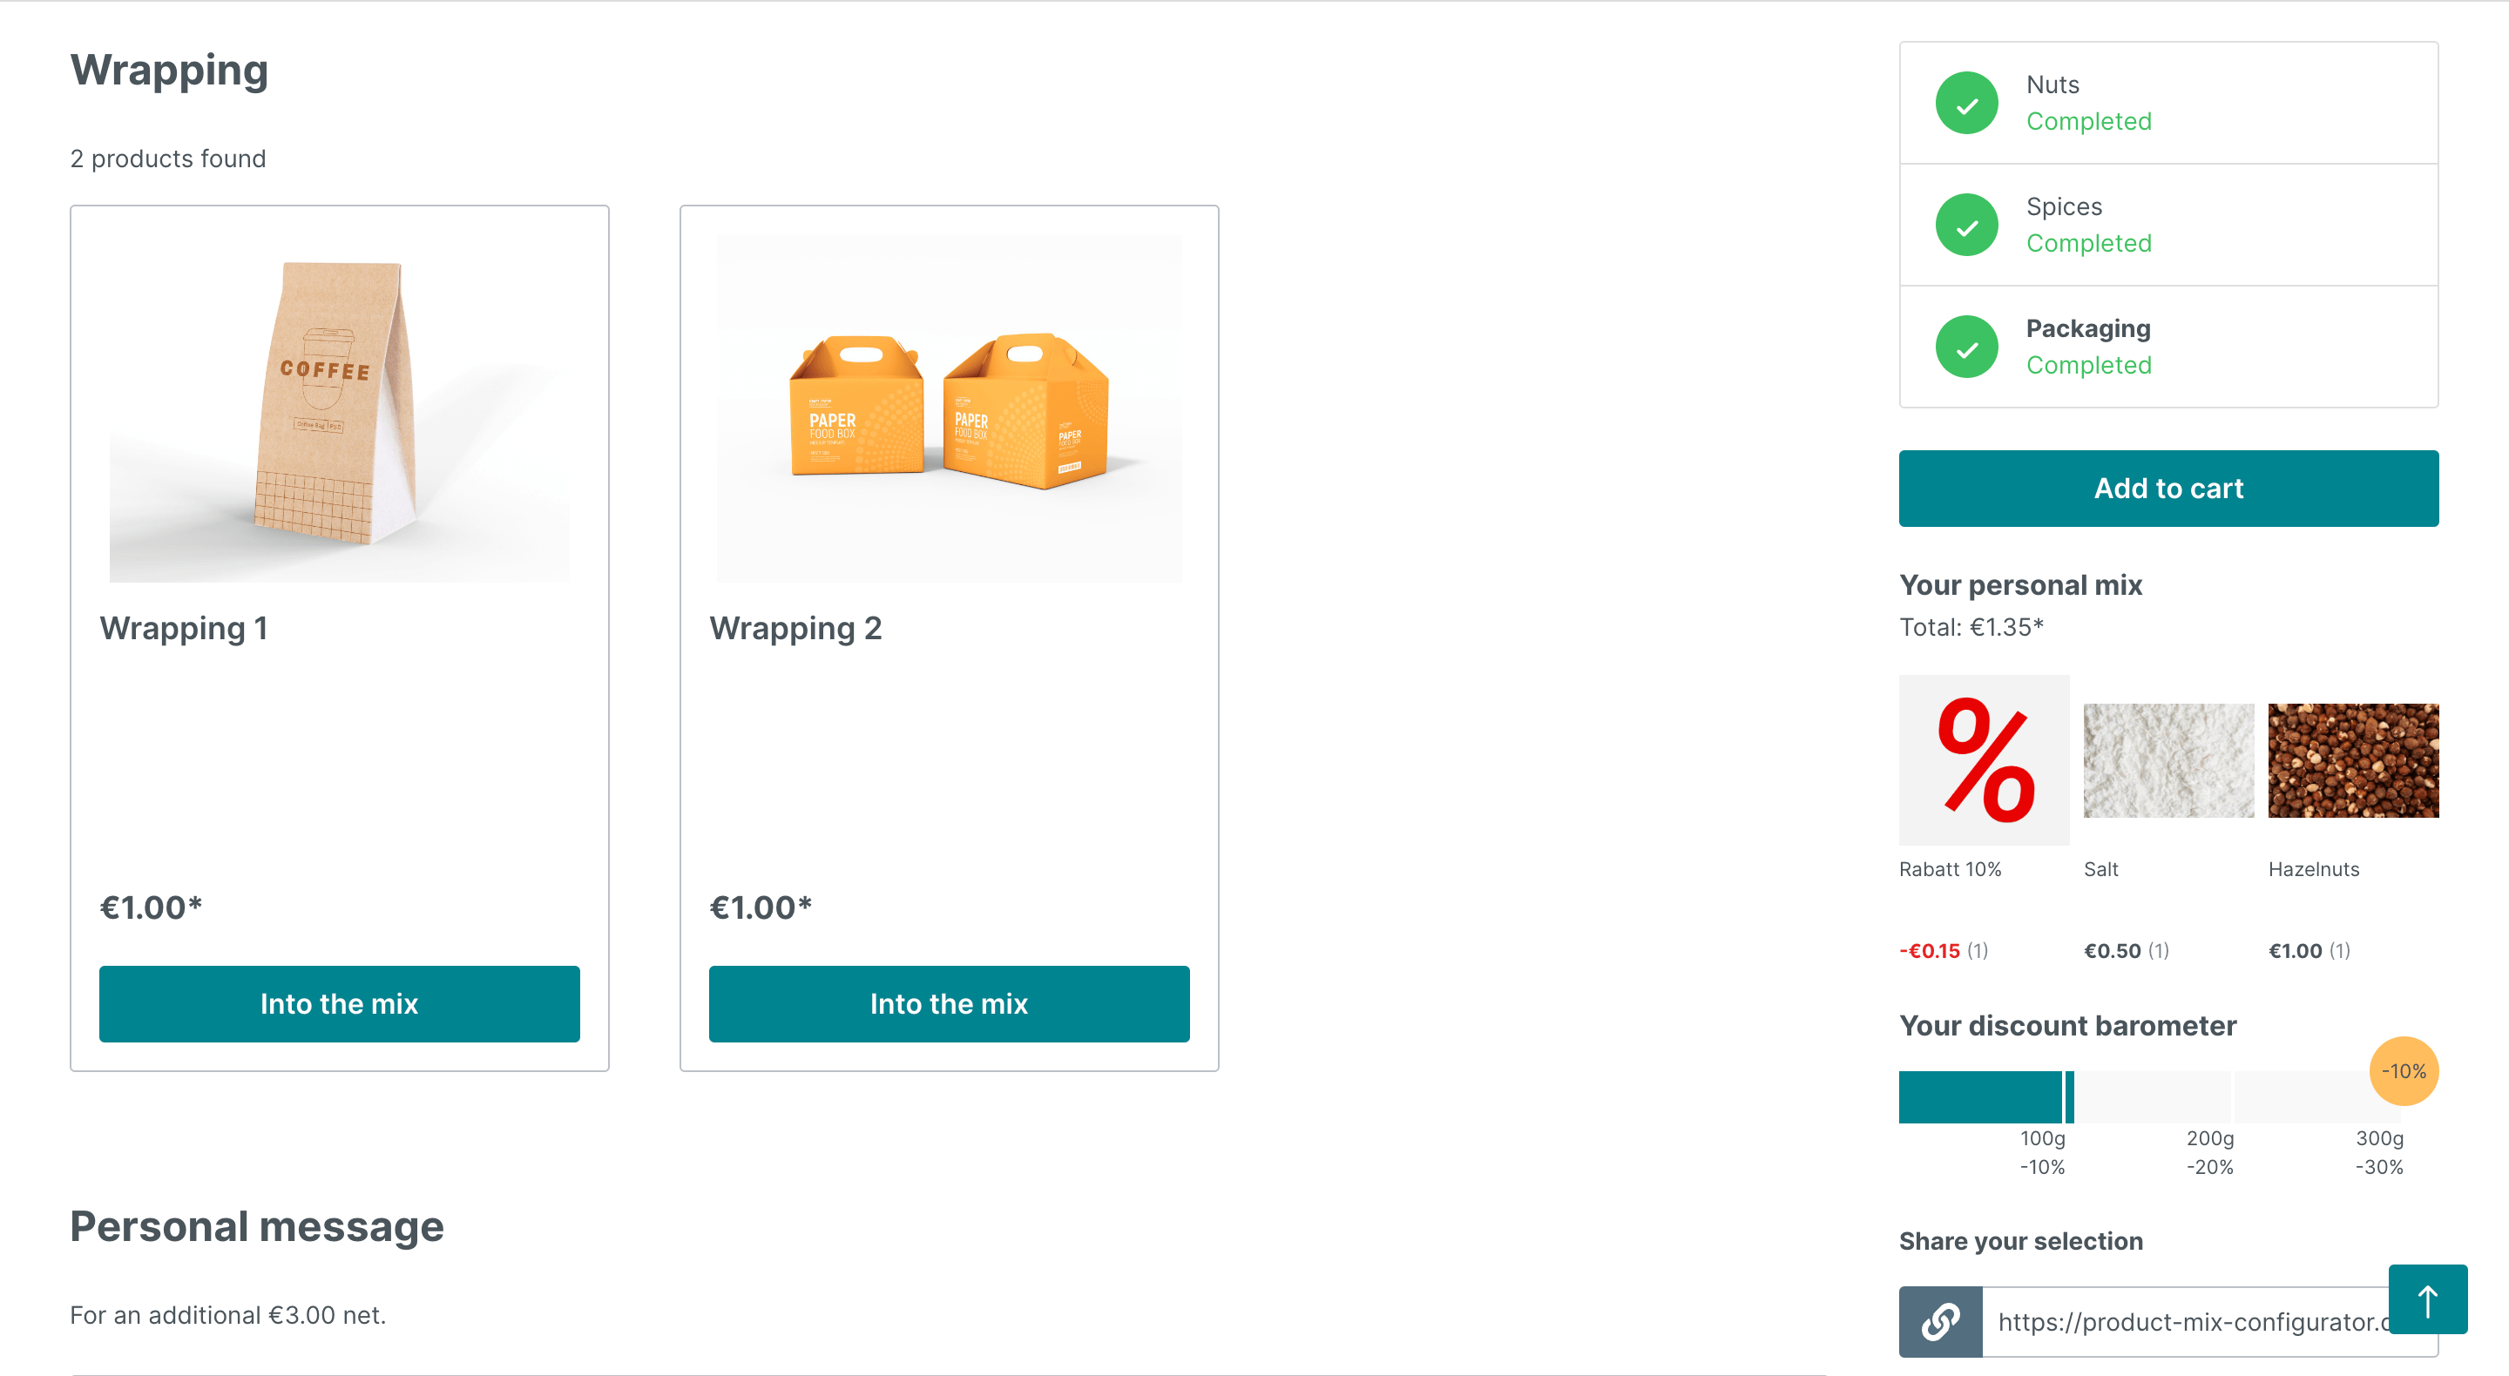Select Into the mix for Wrapping 2

[949, 1003]
